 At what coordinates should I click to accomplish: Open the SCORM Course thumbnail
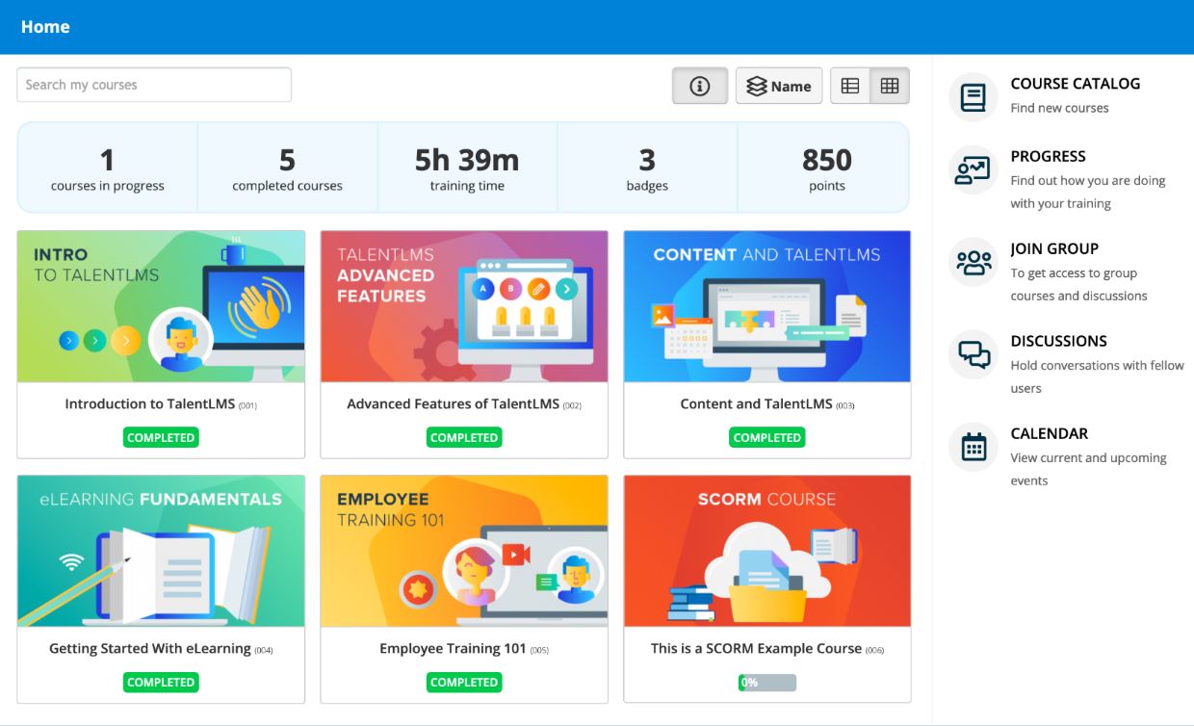[767, 551]
